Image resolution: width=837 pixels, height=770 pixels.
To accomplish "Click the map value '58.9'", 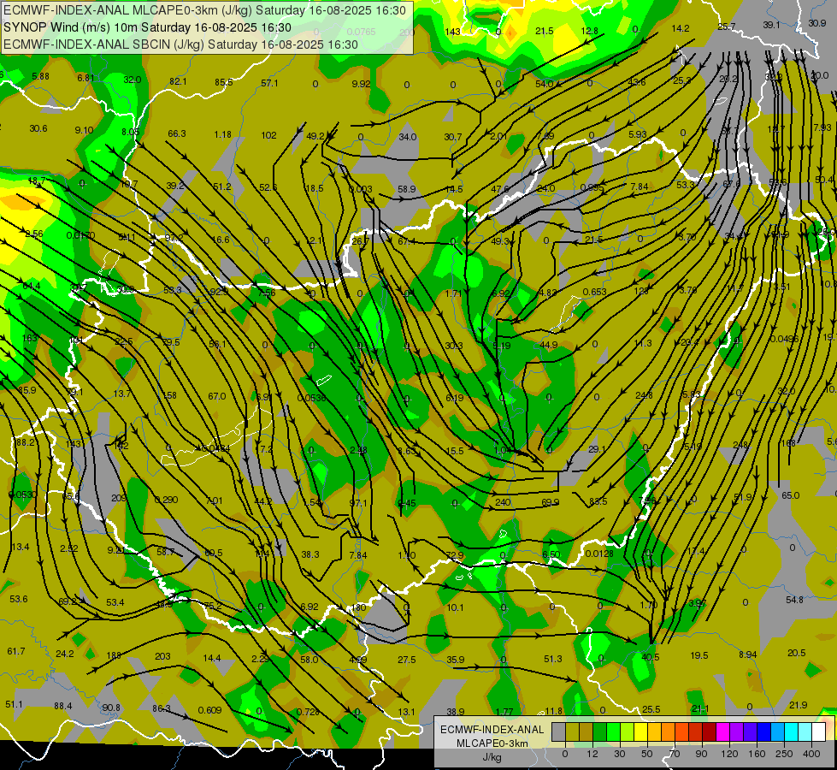I will (406, 189).
